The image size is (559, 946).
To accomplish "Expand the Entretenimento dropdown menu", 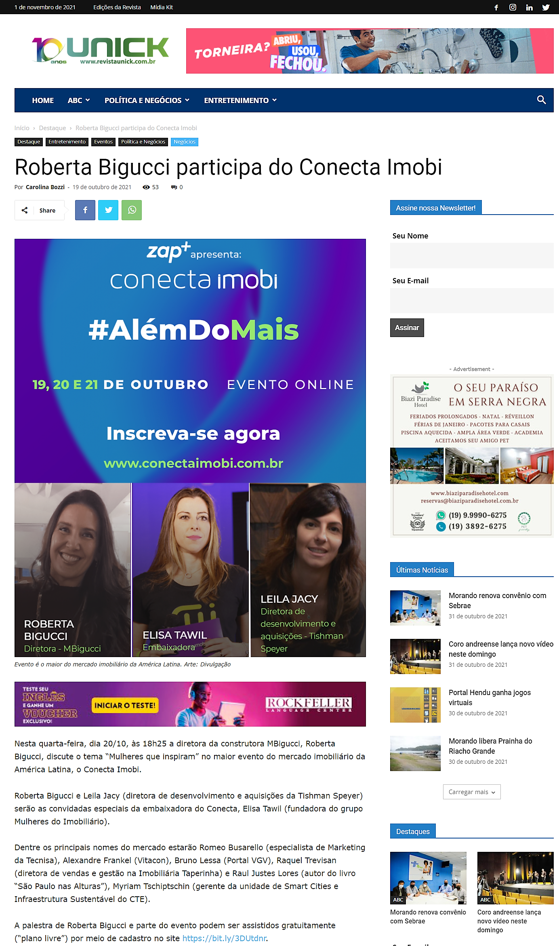I will [x=240, y=100].
